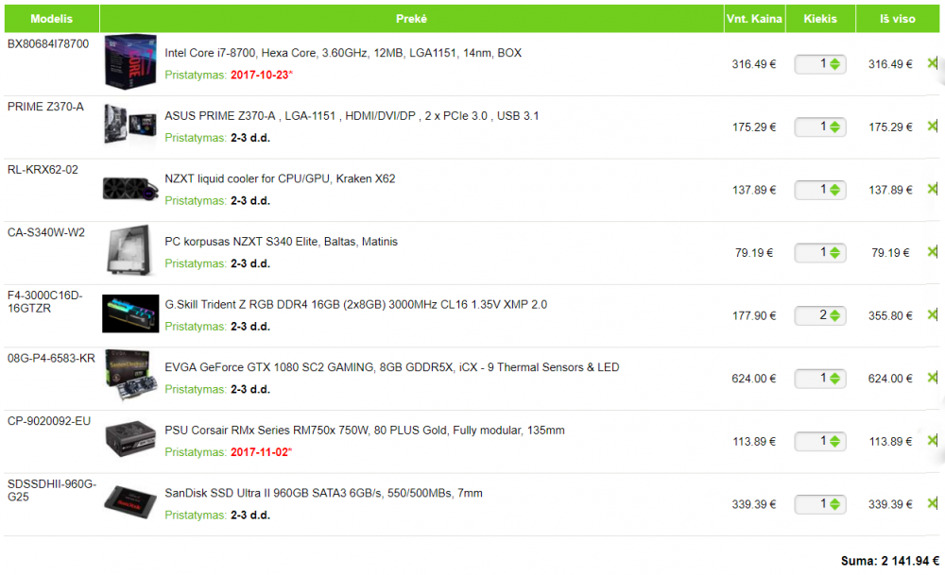This screenshot has height=575, width=945.
Task: Adjust quantity stepper for G.Skill RAM
Action: [834, 315]
